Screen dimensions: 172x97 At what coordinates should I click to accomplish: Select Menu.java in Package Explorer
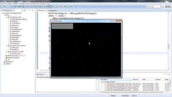[15, 33]
